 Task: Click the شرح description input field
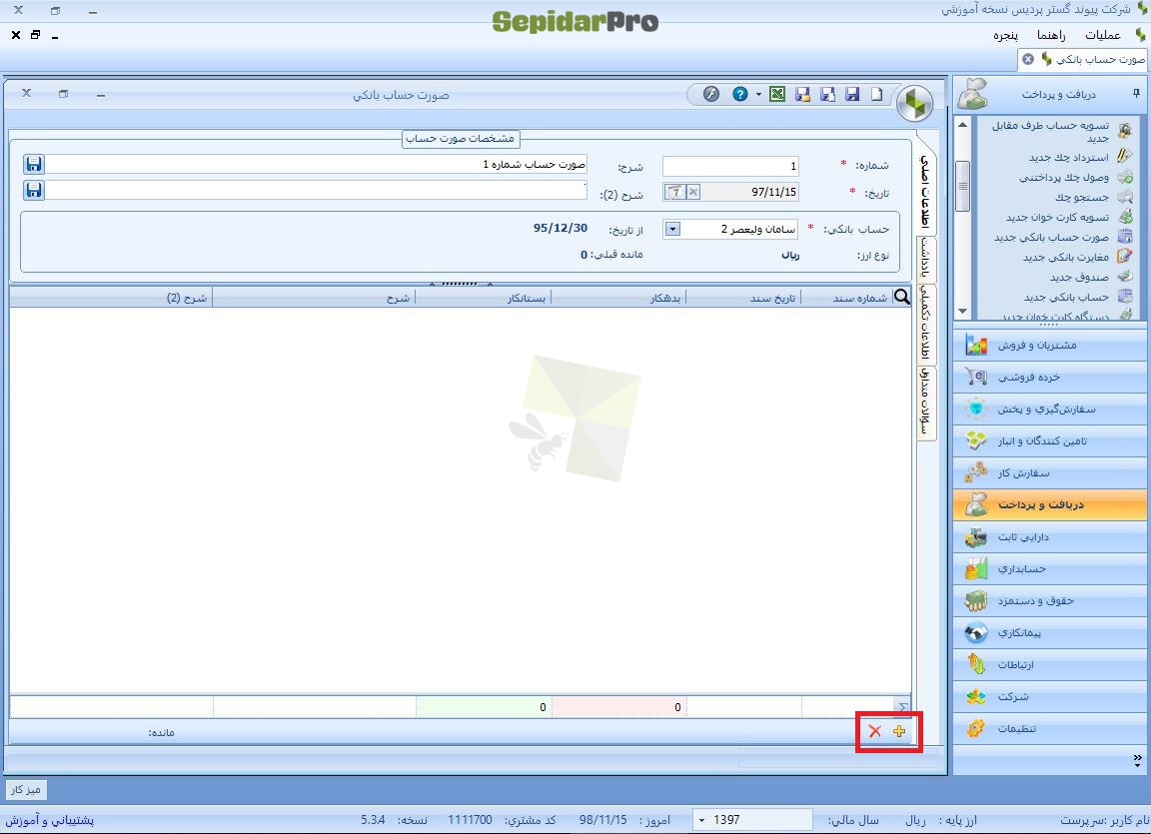(317, 164)
